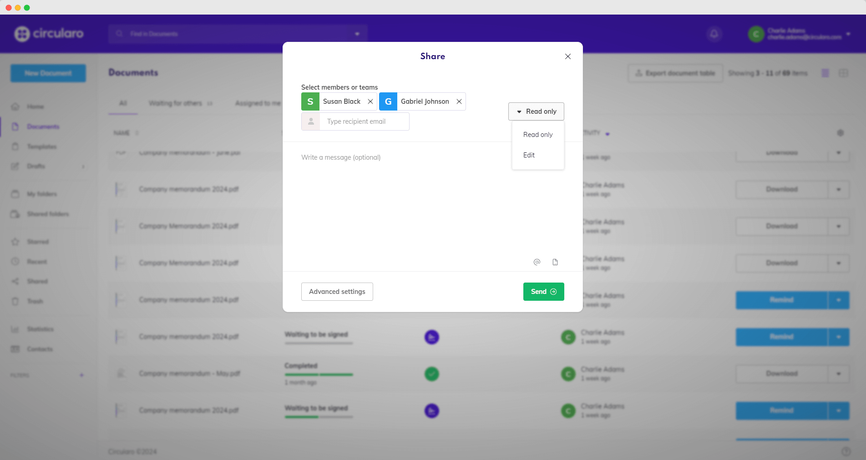Image resolution: width=866 pixels, height=460 pixels.
Task: Remove Susan Black from recipients
Action: click(370, 101)
